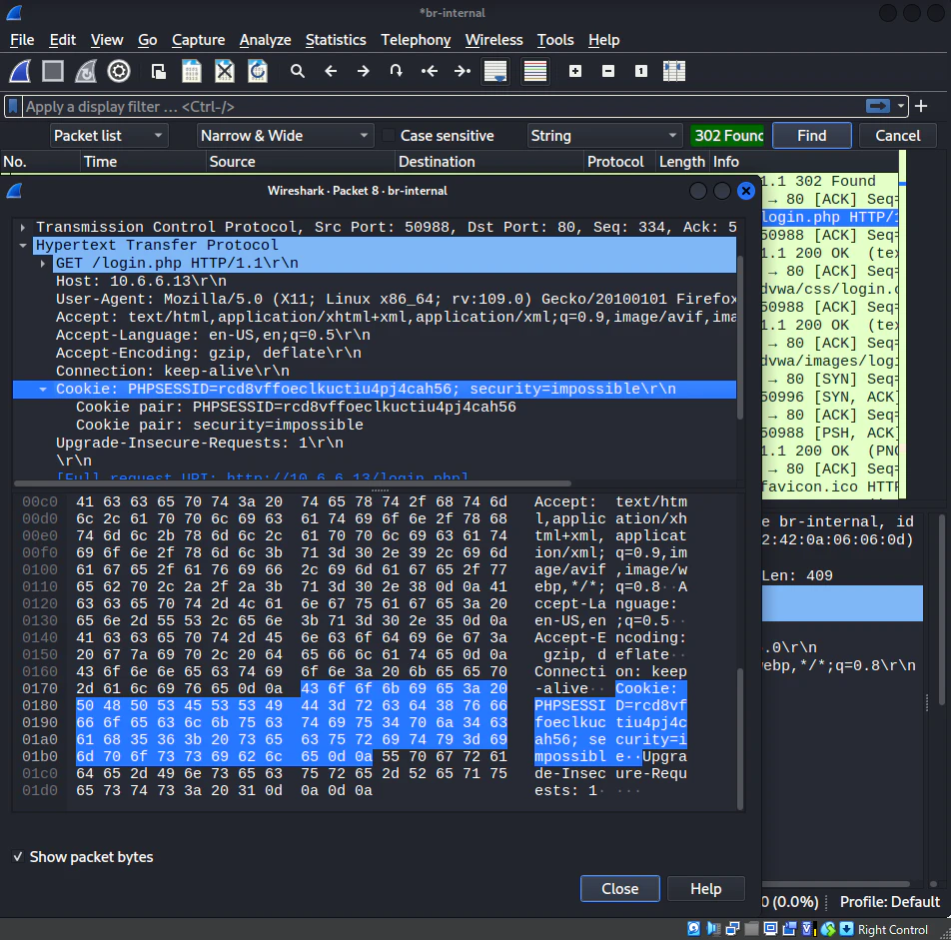Go to specified packet icon
Image resolution: width=951 pixels, height=940 pixels.
coord(396,72)
